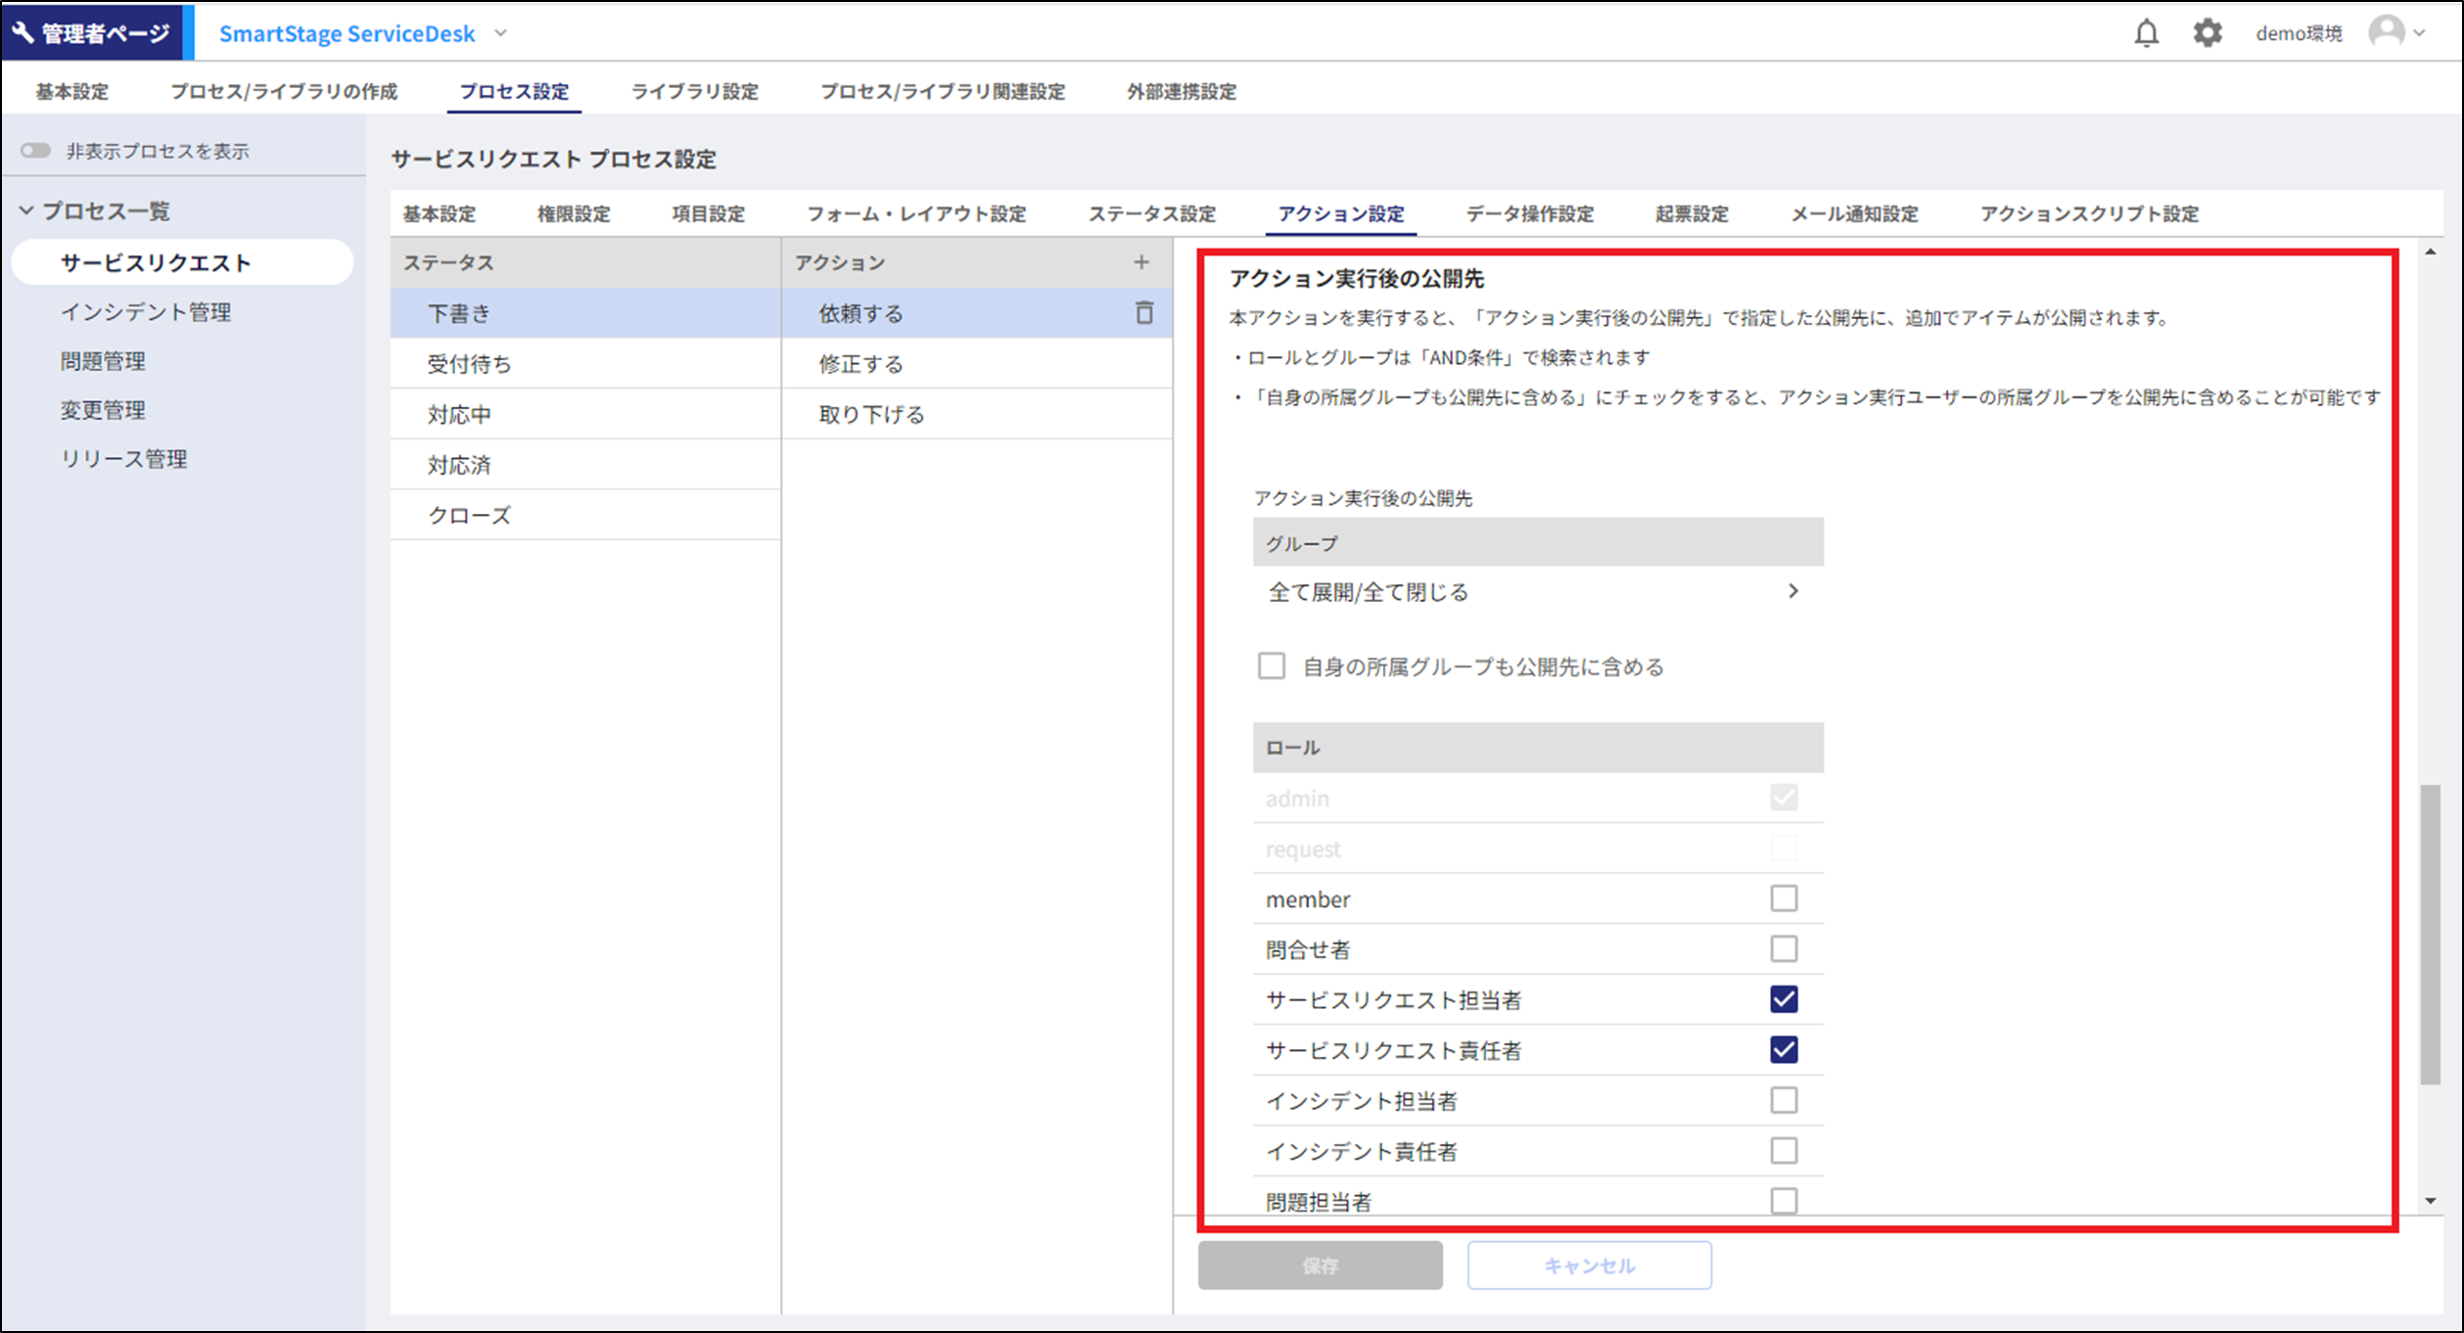Select インシデント管理 in process list
The image size is (2464, 1333).
pos(146,312)
